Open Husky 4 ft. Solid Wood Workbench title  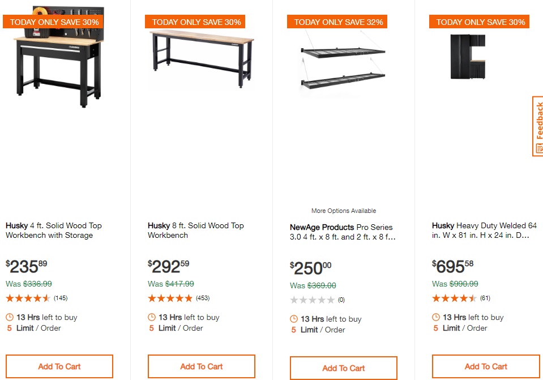[x=54, y=230]
